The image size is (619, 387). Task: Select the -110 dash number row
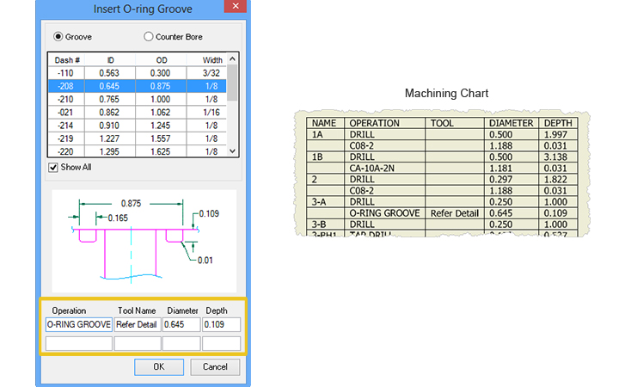[138, 73]
